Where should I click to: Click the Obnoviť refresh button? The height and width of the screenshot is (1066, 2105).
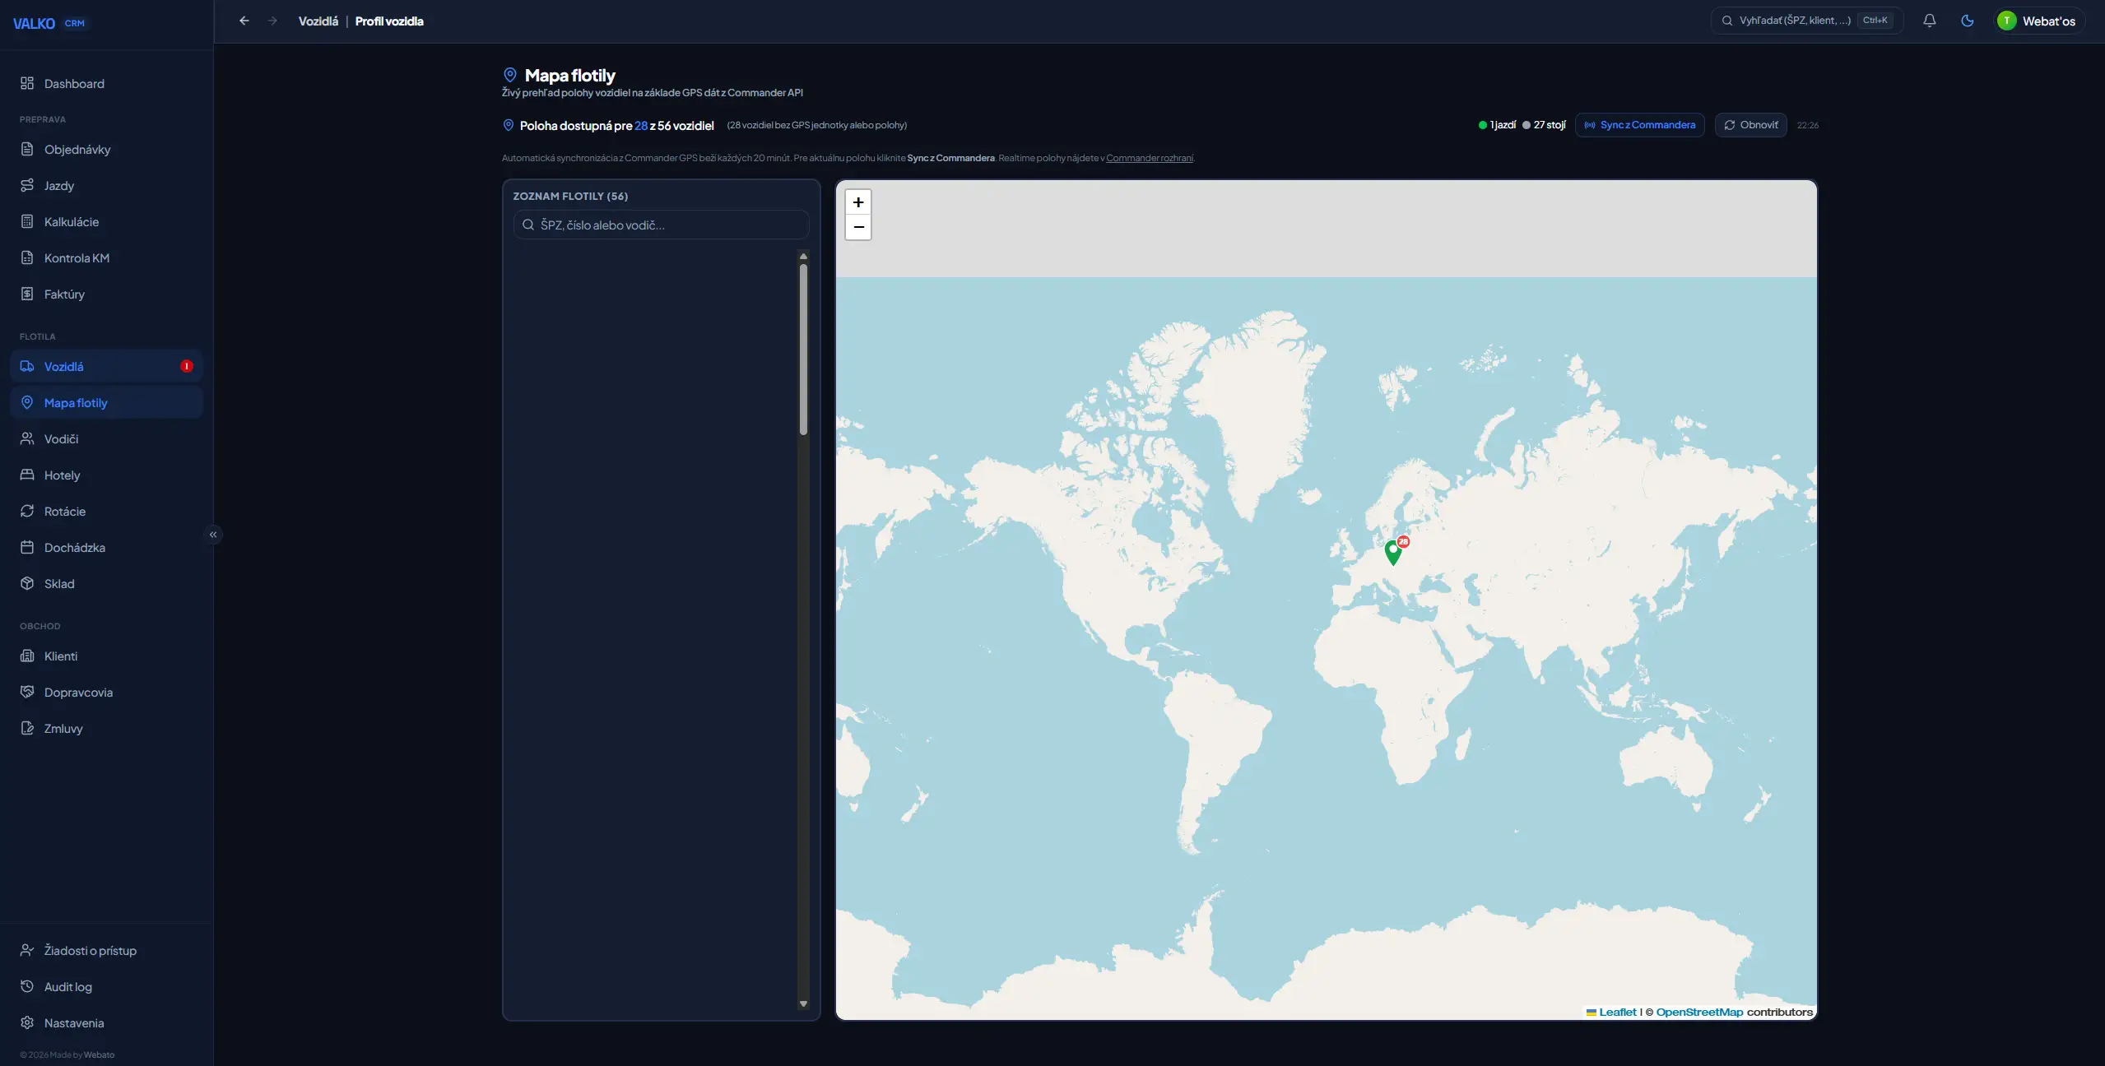[x=1751, y=125]
